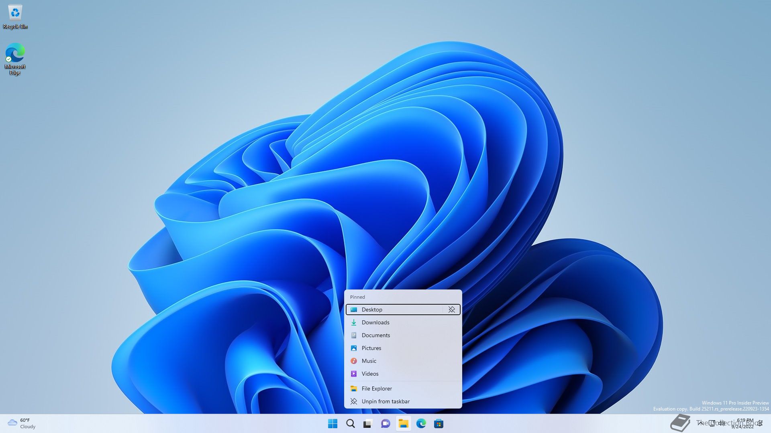Click the Search magnifier on the taskbar
Screen dimensions: 771x433
tap(350, 423)
